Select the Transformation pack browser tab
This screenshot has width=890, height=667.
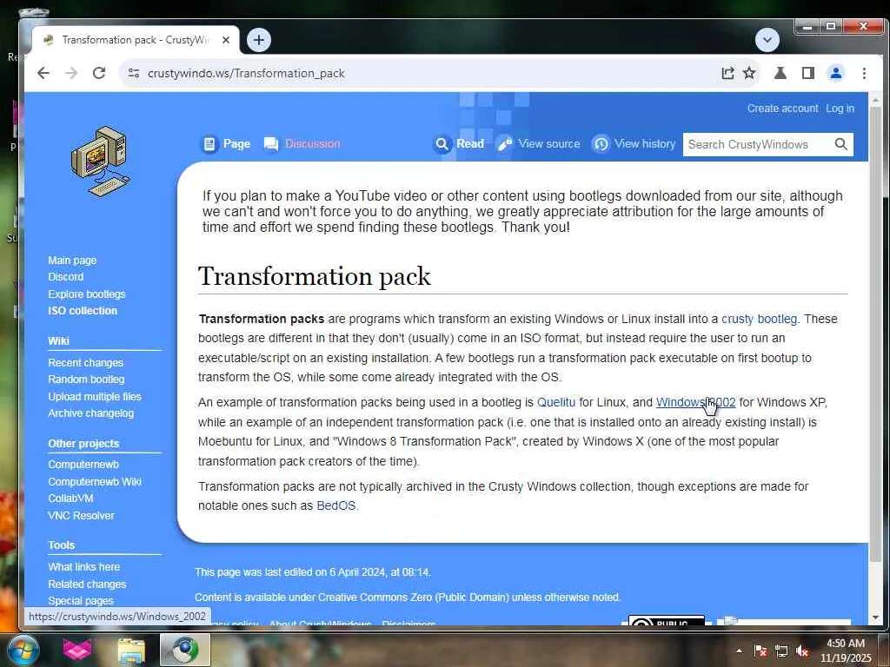point(135,40)
